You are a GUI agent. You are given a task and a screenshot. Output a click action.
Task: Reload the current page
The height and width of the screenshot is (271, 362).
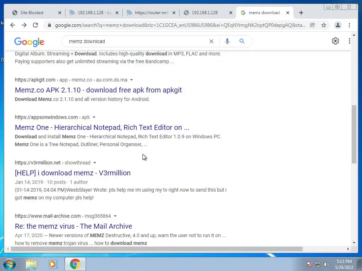35,25
